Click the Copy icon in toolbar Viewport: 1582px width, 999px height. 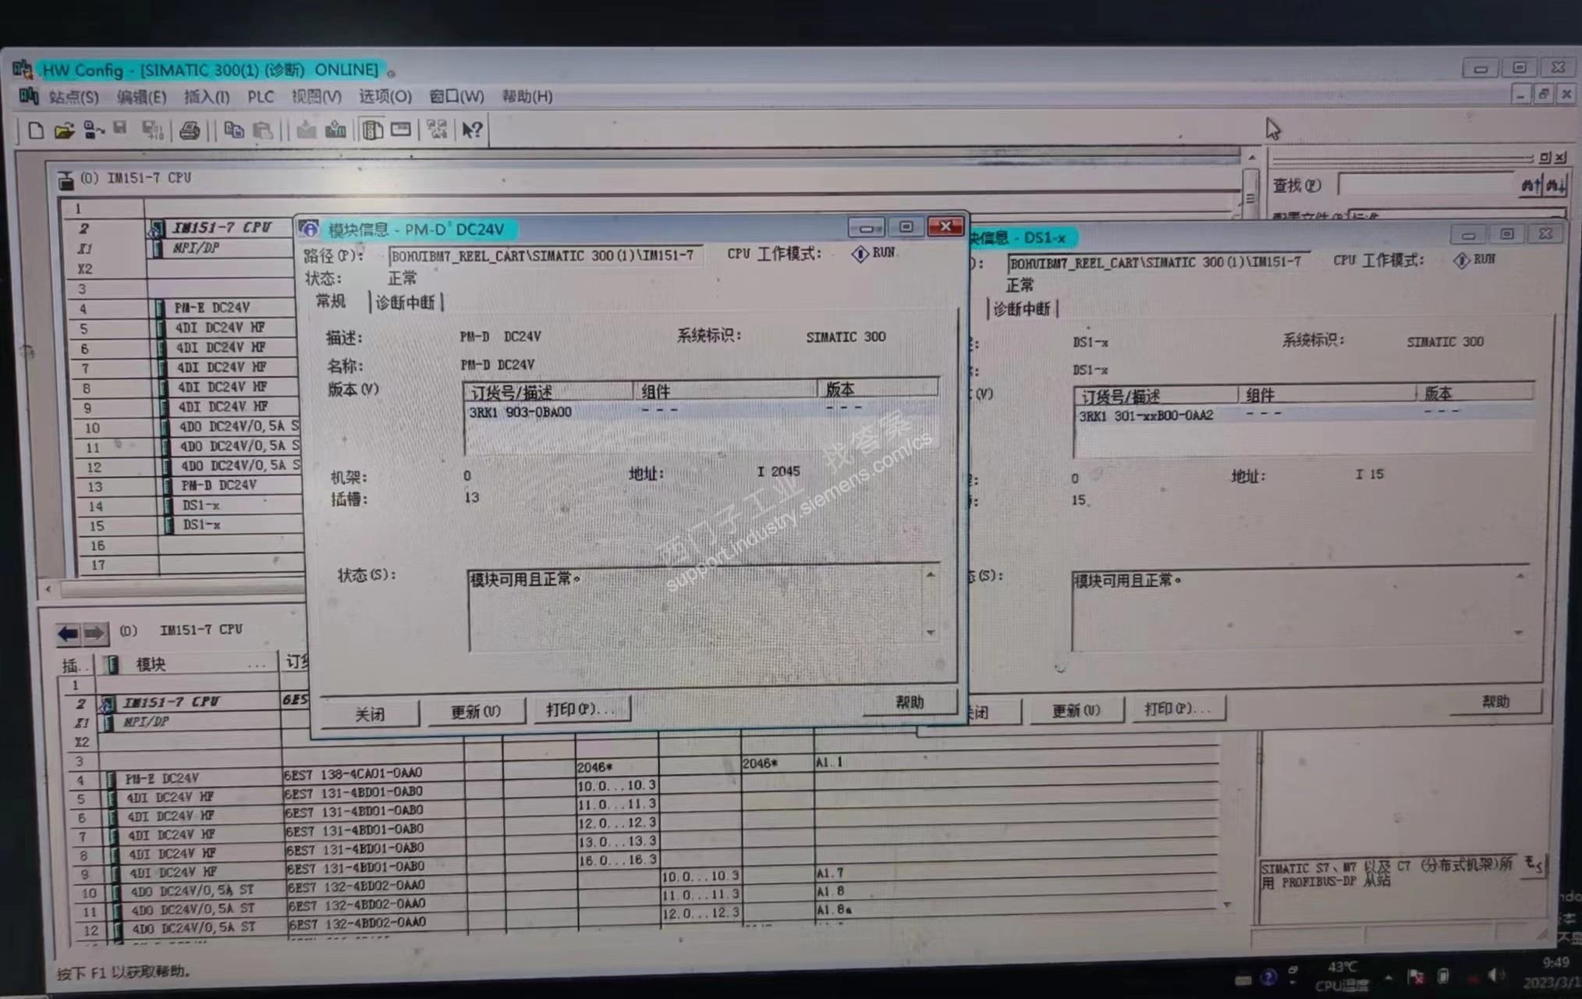[233, 130]
